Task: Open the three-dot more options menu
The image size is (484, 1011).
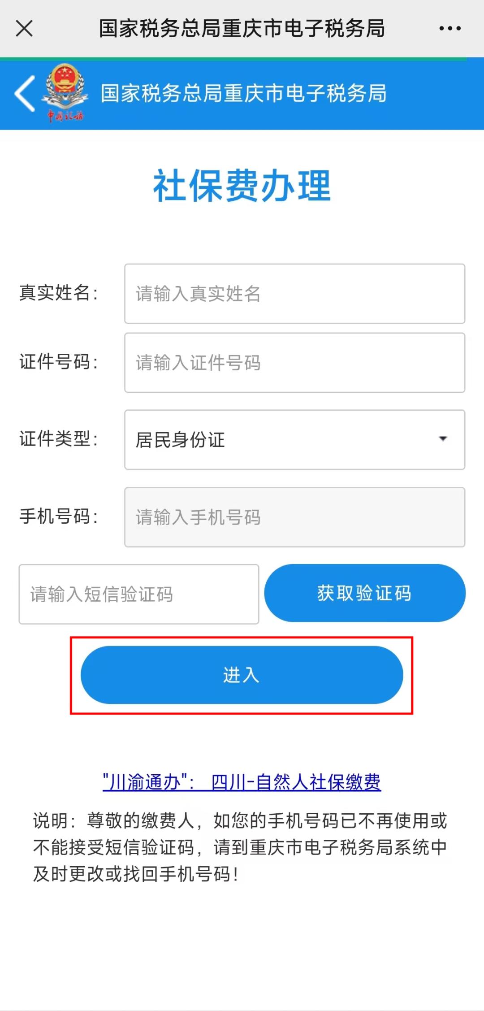Action: tap(449, 28)
